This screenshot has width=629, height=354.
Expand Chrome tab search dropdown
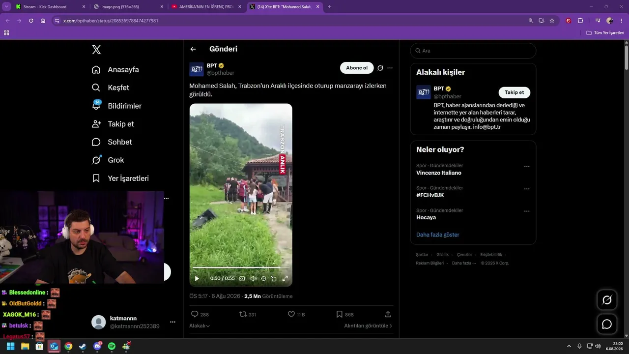[6, 7]
